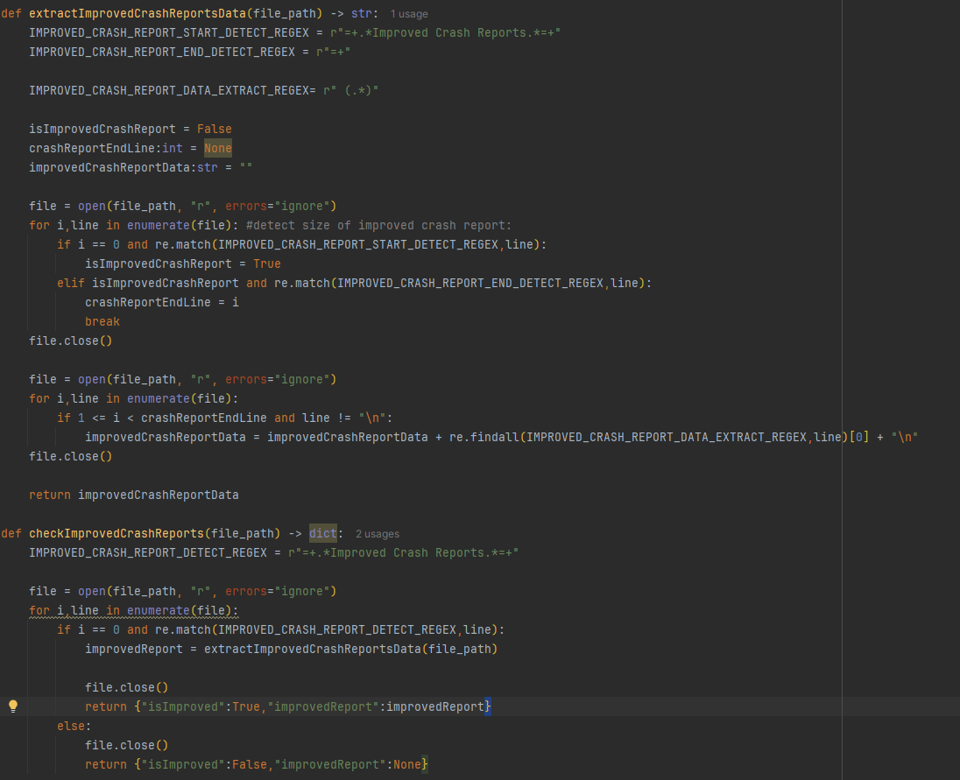Image resolution: width=960 pixels, height=780 pixels.
Task: Click the break keyword
Action: pos(102,321)
